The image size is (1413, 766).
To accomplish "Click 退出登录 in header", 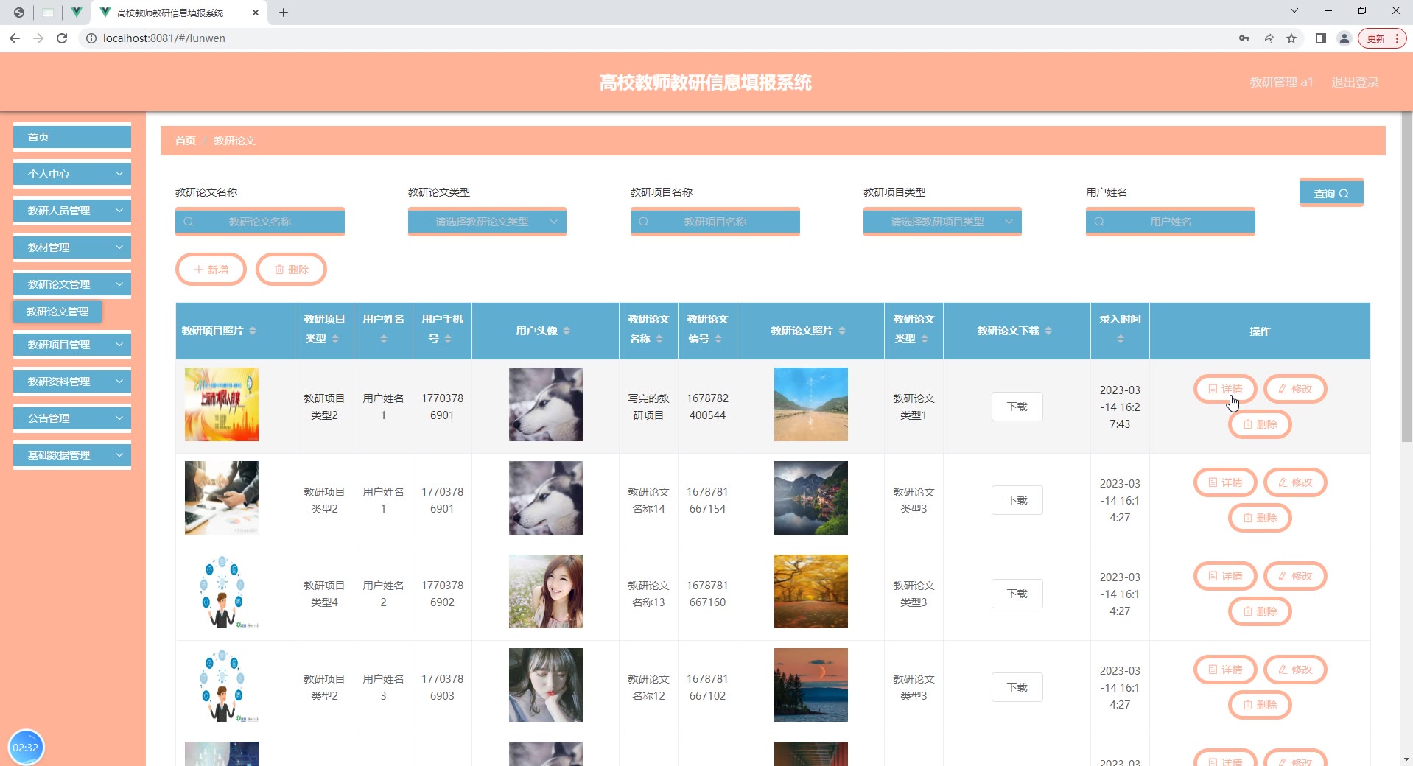I will click(x=1355, y=82).
